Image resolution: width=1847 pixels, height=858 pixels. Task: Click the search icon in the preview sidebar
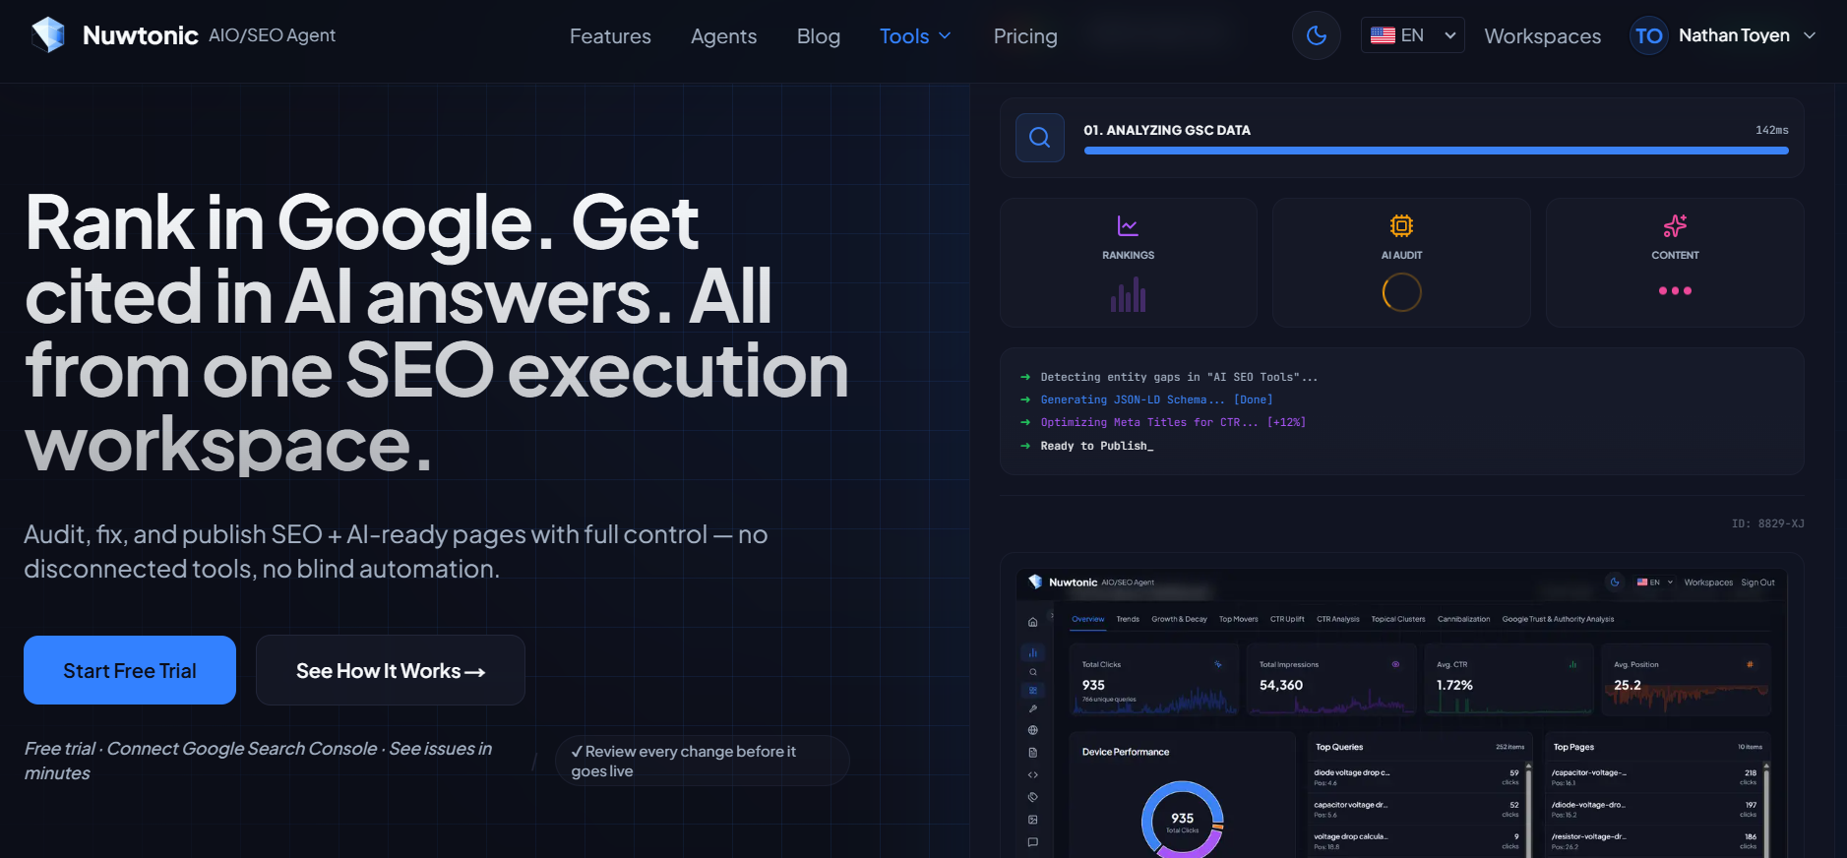pos(1032,672)
